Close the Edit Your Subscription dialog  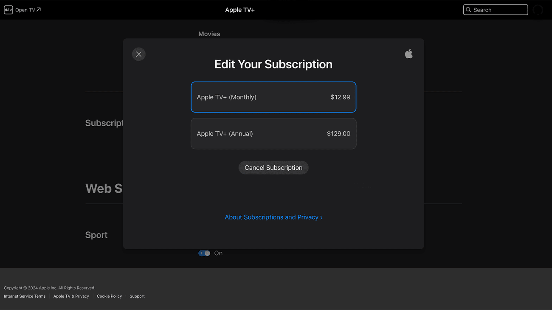pyautogui.click(x=138, y=54)
